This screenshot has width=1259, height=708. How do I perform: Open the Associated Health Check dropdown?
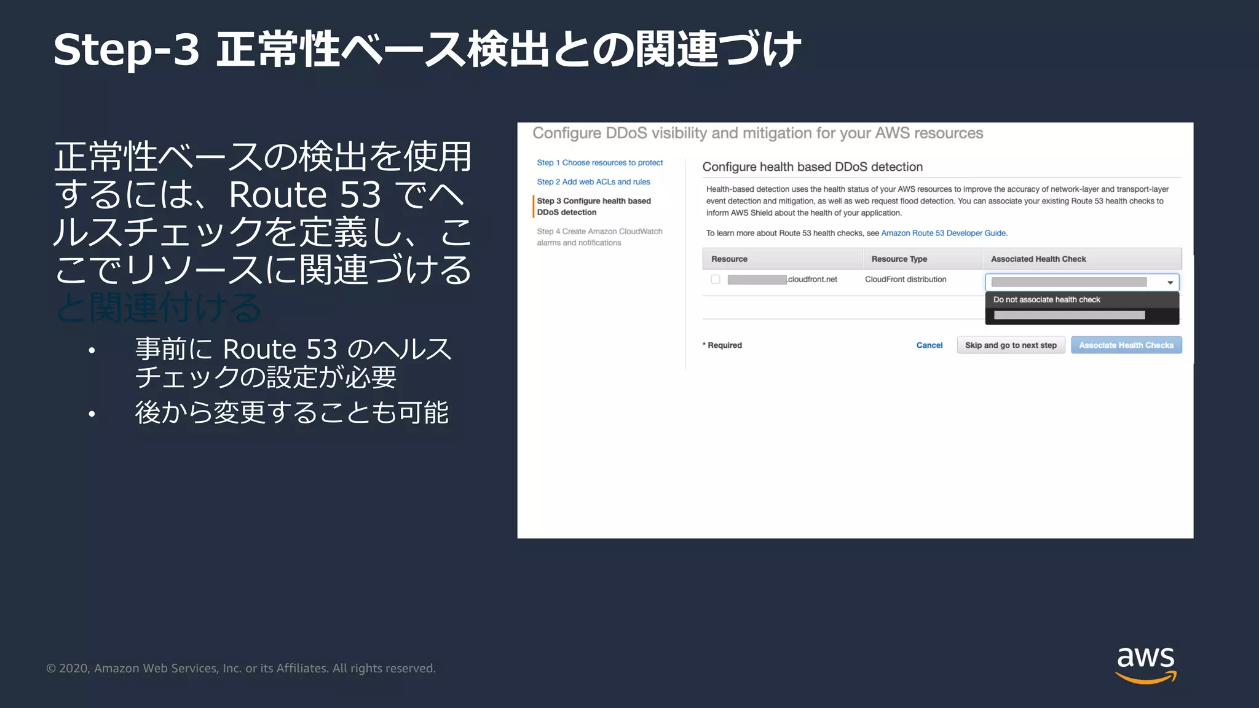1082,282
